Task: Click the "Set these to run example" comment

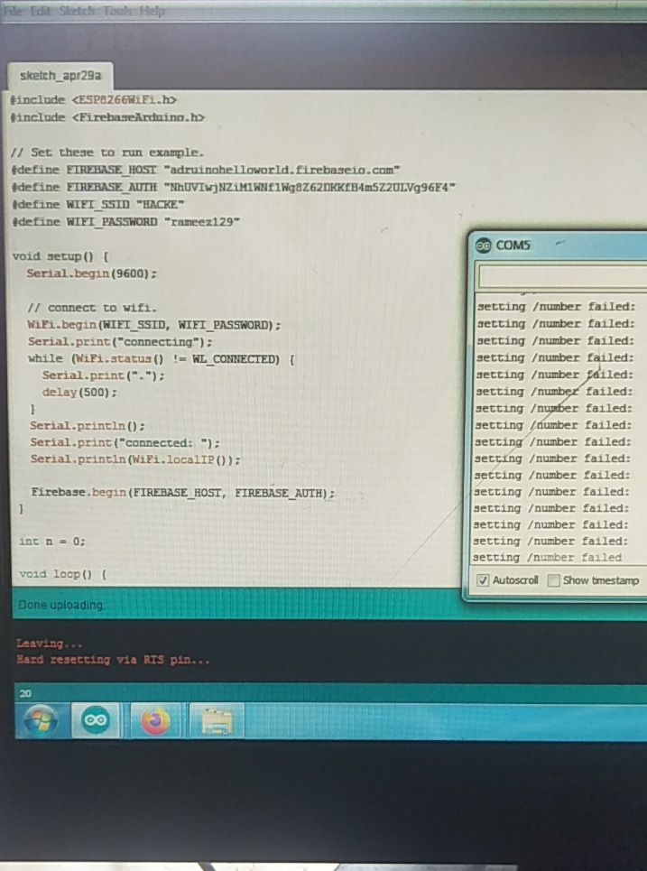Action: [107, 153]
